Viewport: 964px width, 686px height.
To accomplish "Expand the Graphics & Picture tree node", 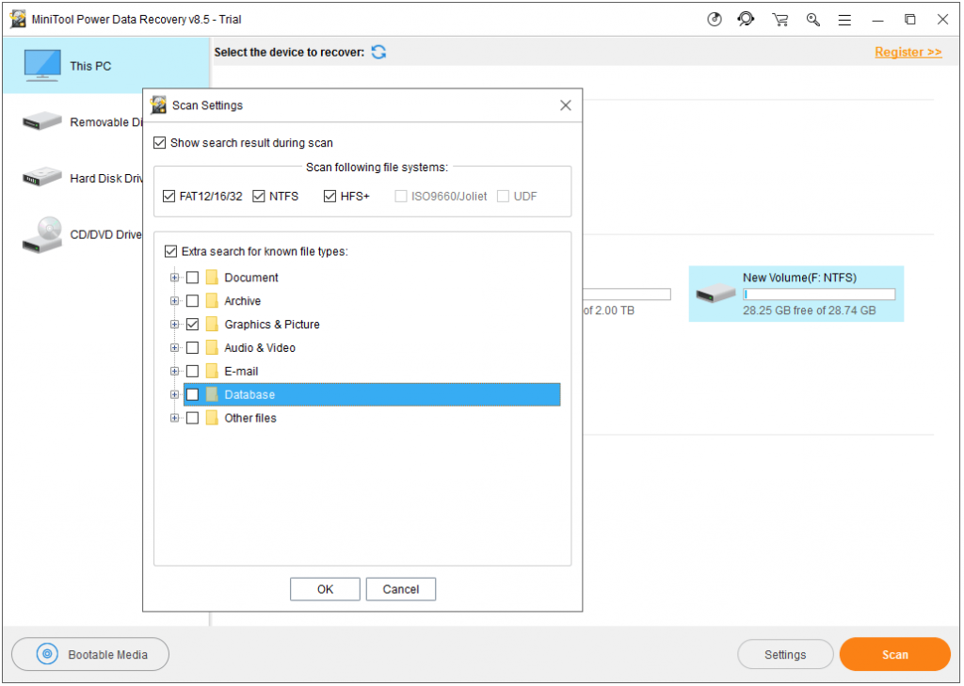I will 174,325.
